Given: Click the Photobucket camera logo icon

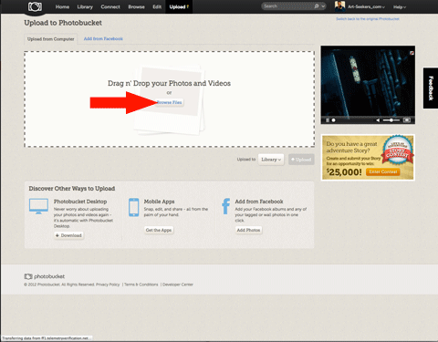Looking at the screenshot, I should click(x=35, y=6).
